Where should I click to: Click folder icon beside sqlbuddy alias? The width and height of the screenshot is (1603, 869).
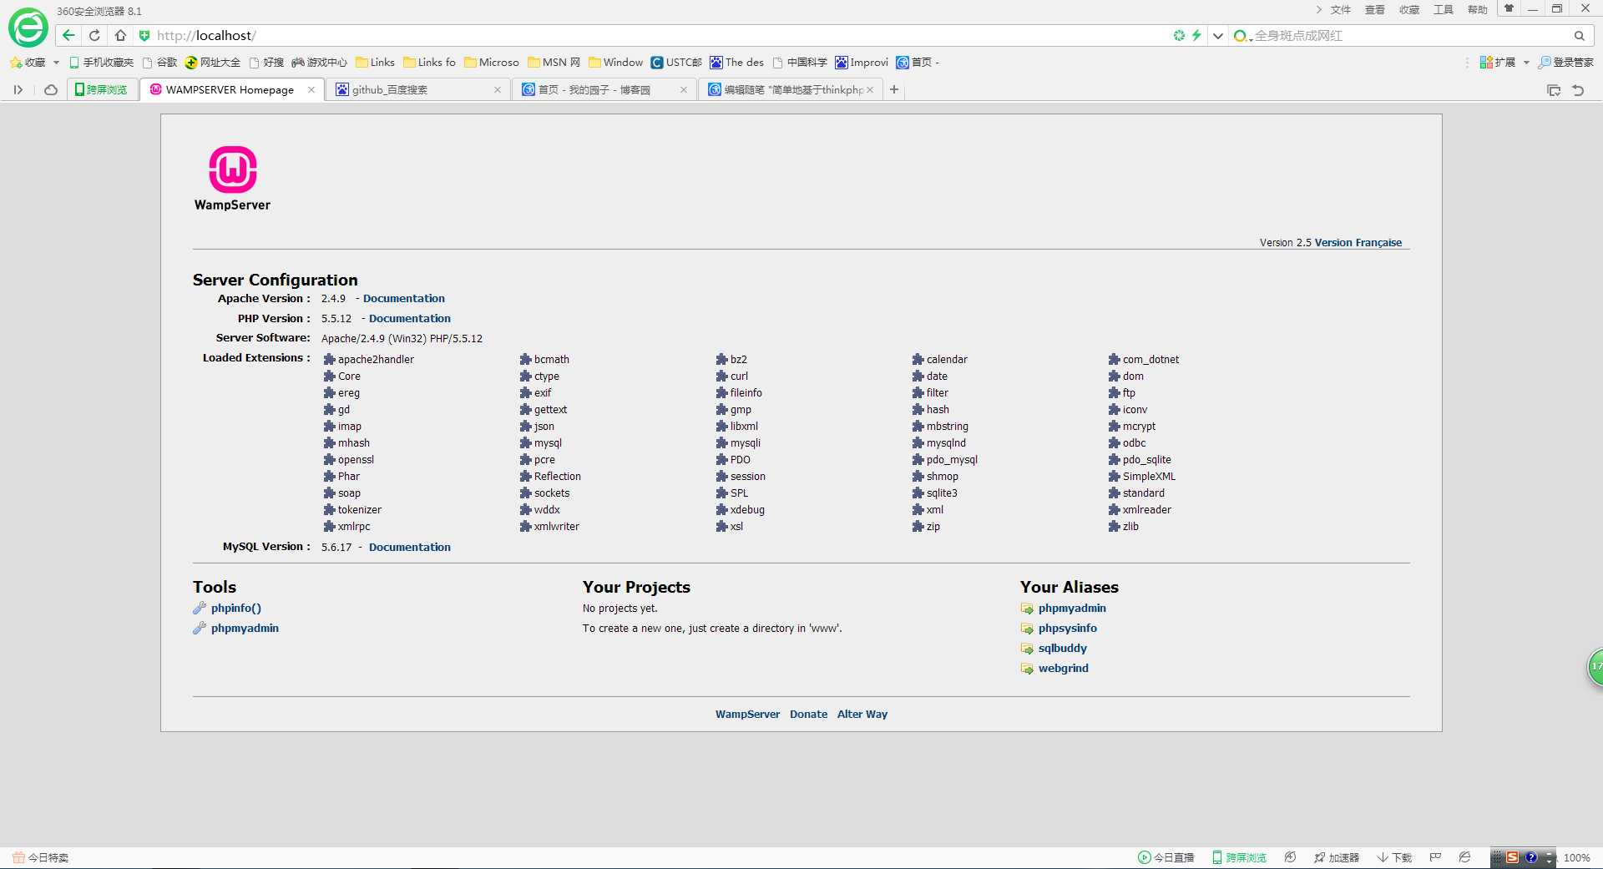[x=1027, y=649]
